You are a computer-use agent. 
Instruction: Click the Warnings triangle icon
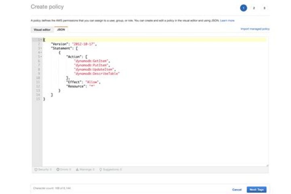tap(77, 169)
